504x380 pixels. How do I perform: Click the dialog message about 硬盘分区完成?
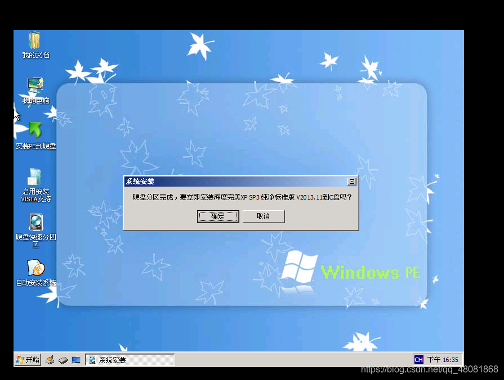tap(242, 197)
